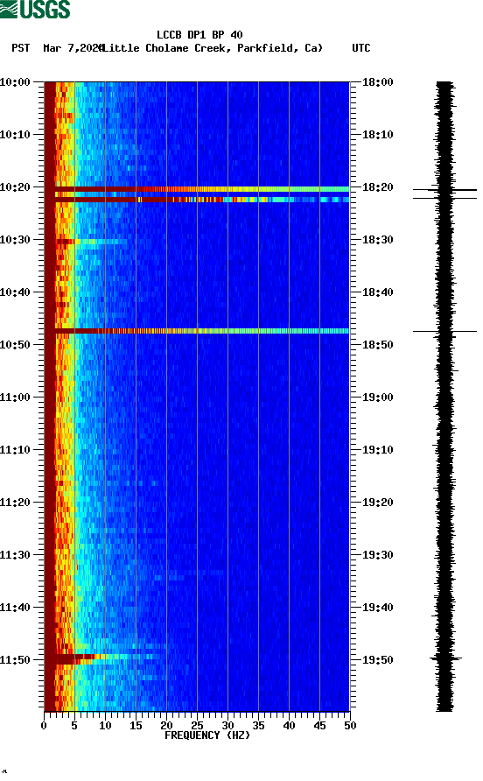Click the 18:10 UTC time label
This screenshot has width=483, height=781.
377,135
